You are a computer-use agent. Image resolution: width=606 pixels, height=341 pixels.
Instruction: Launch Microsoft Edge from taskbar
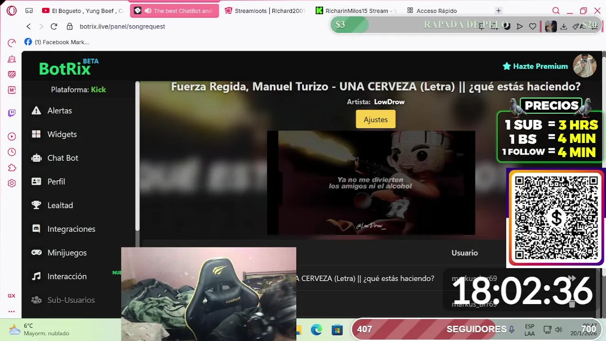316,330
